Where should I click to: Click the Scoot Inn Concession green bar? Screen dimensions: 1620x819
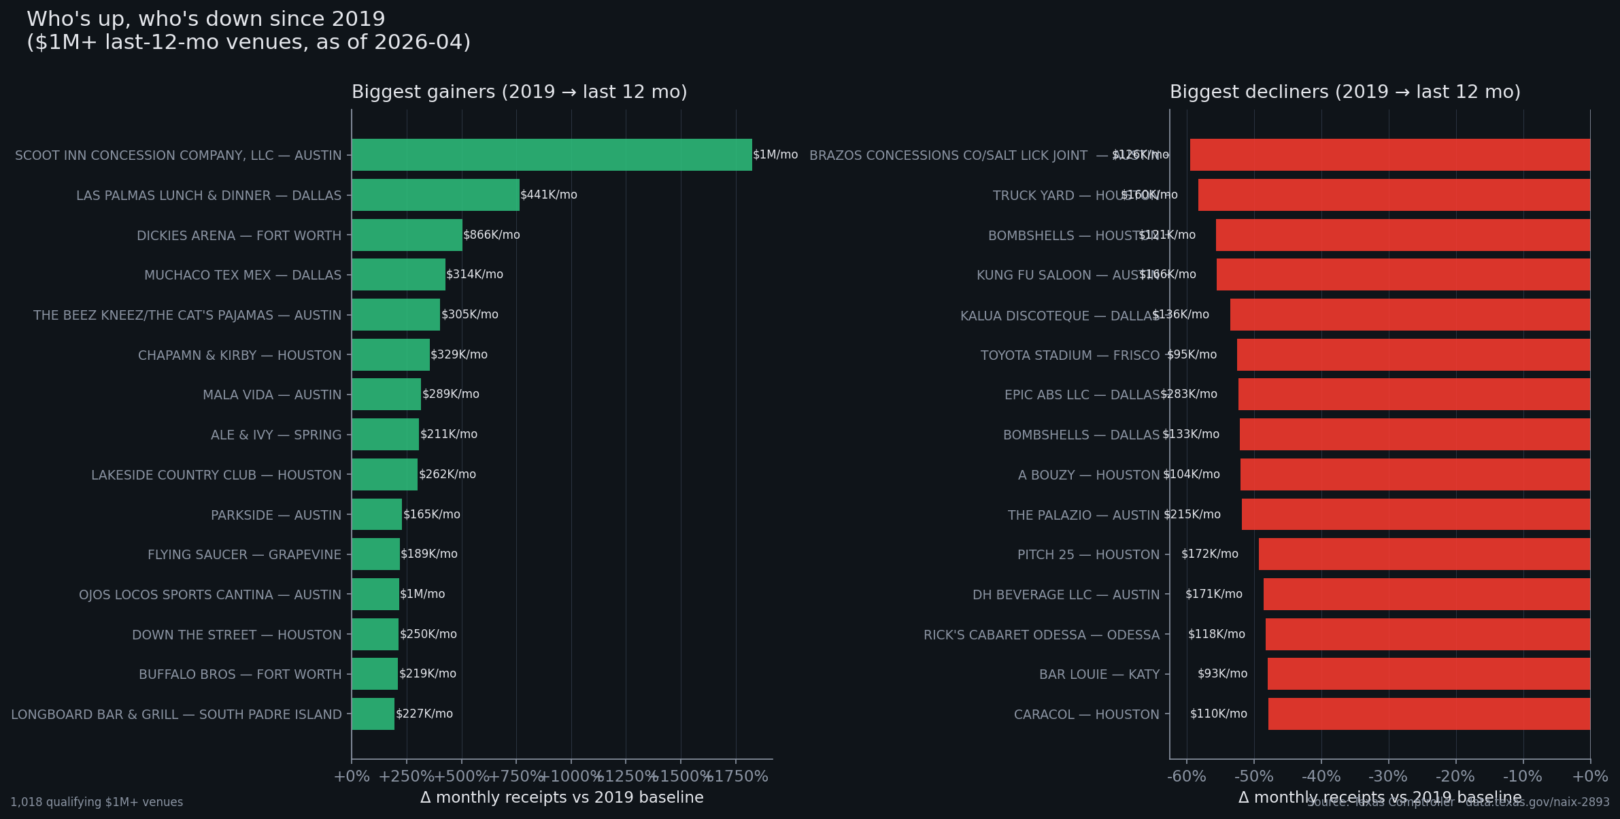point(552,155)
